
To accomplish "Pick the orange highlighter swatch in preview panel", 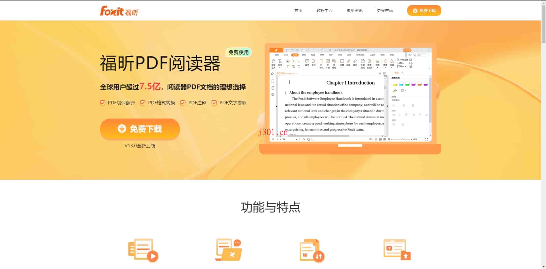I will tap(420, 84).
